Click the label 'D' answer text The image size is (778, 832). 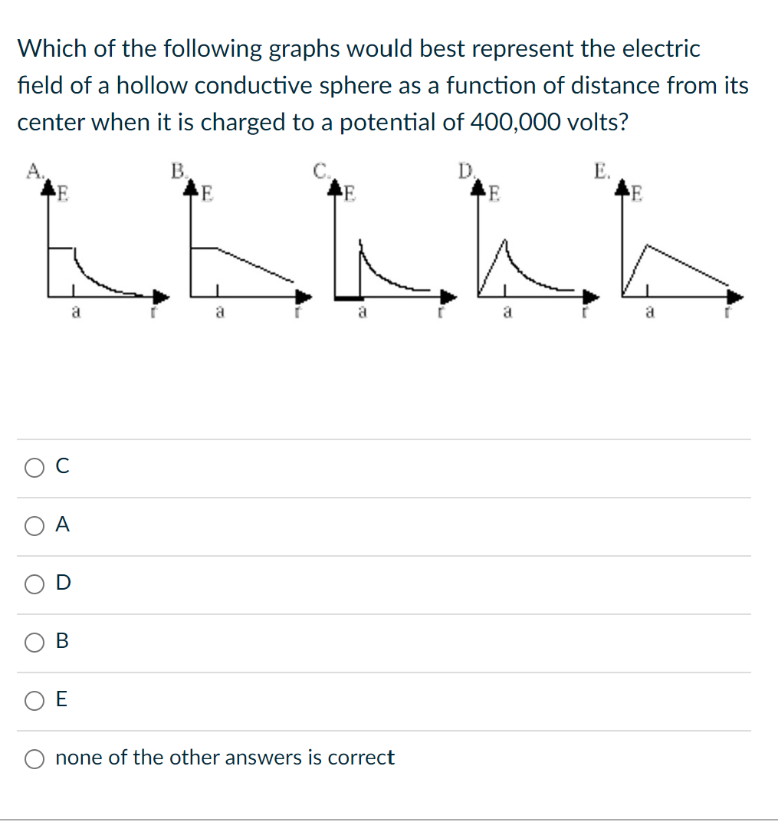[x=63, y=583]
